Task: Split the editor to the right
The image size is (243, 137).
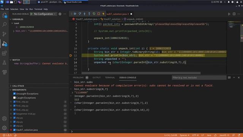Action: 234,14
